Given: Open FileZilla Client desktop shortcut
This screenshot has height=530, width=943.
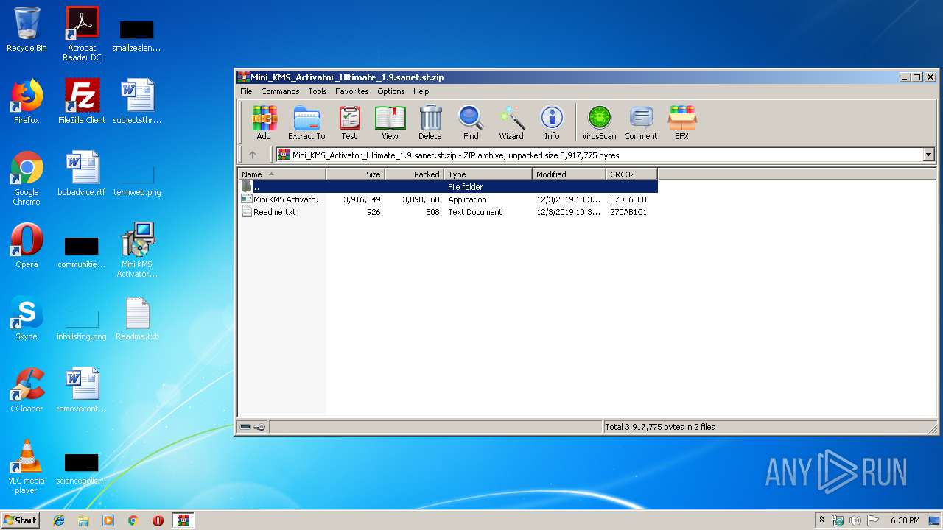Looking at the screenshot, I should tap(82, 102).
